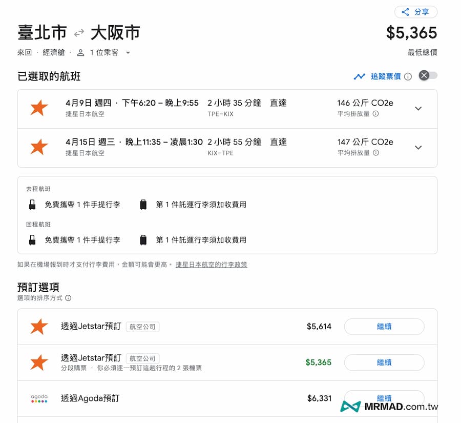Swap 臺北市 and 大阪市 cities arrow icon
Viewport: 461px width, 423px height.
coord(78,32)
